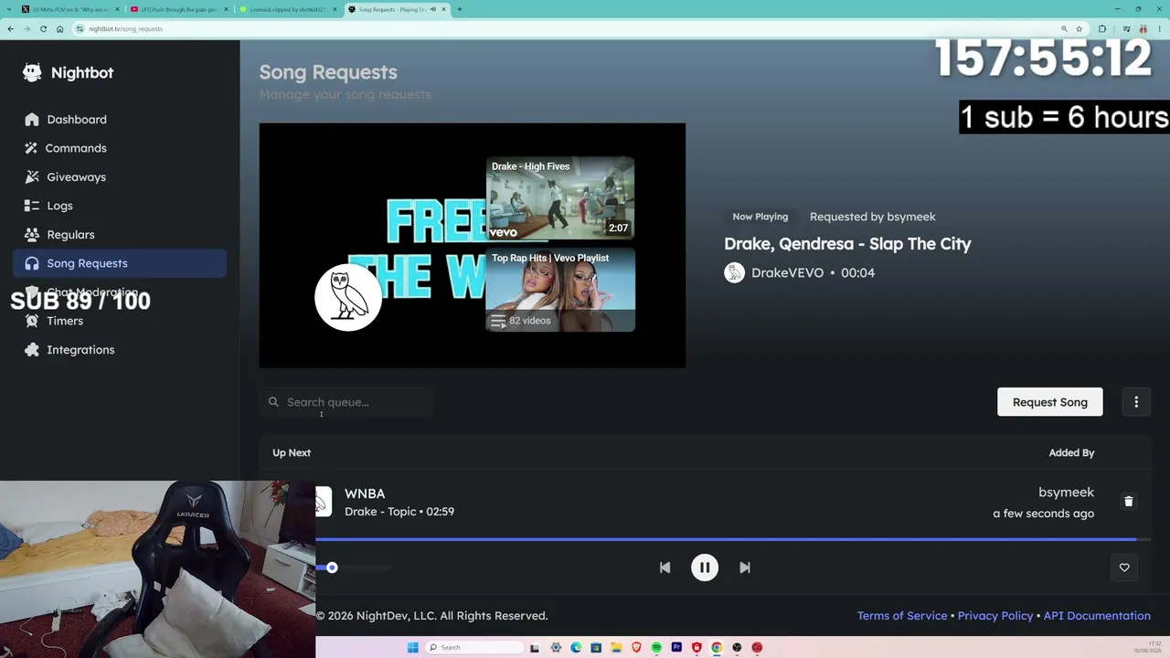
Task: Click the Integrations puzzle piece icon
Action: point(32,350)
